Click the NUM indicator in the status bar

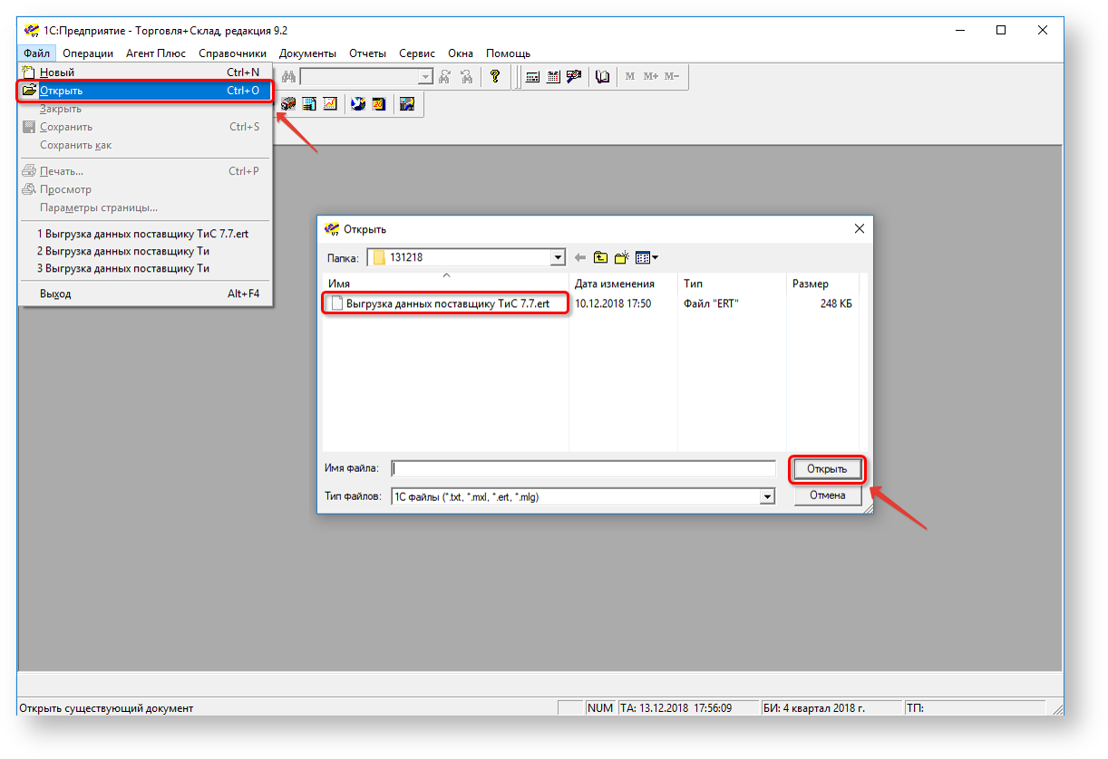[600, 708]
